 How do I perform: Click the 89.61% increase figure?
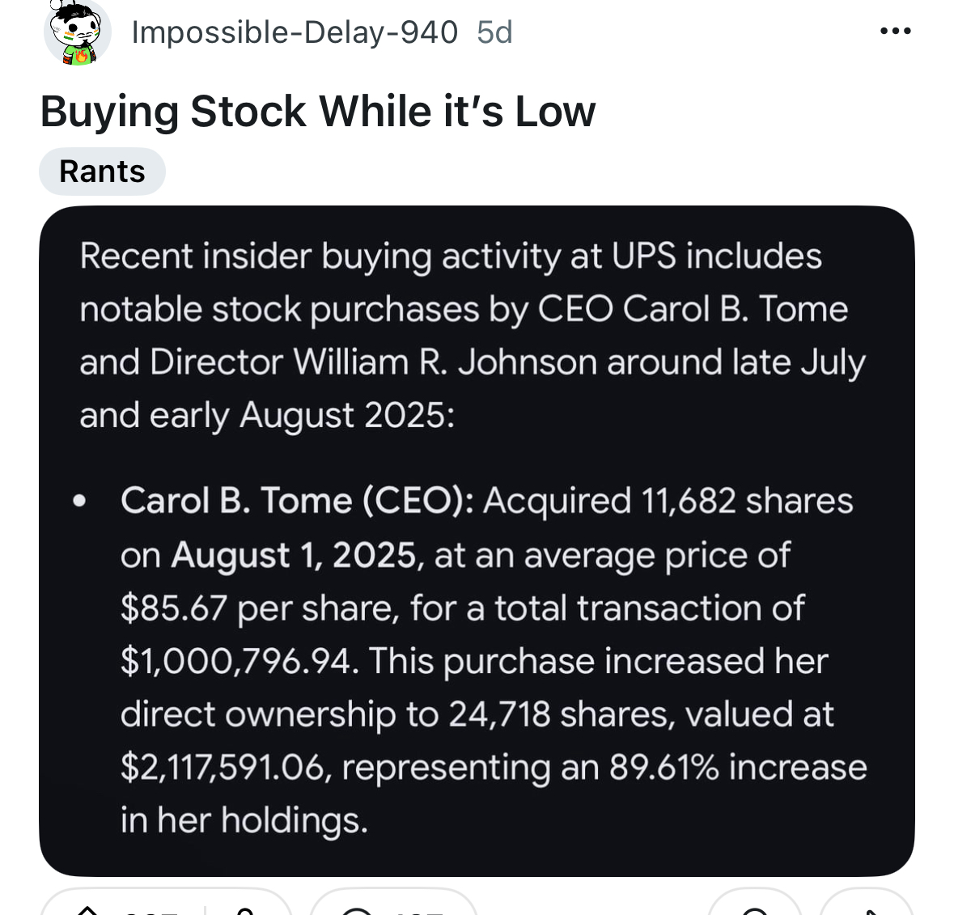[664, 767]
